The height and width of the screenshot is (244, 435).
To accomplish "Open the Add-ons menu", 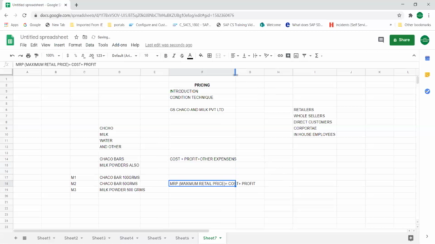I will click(x=120, y=45).
